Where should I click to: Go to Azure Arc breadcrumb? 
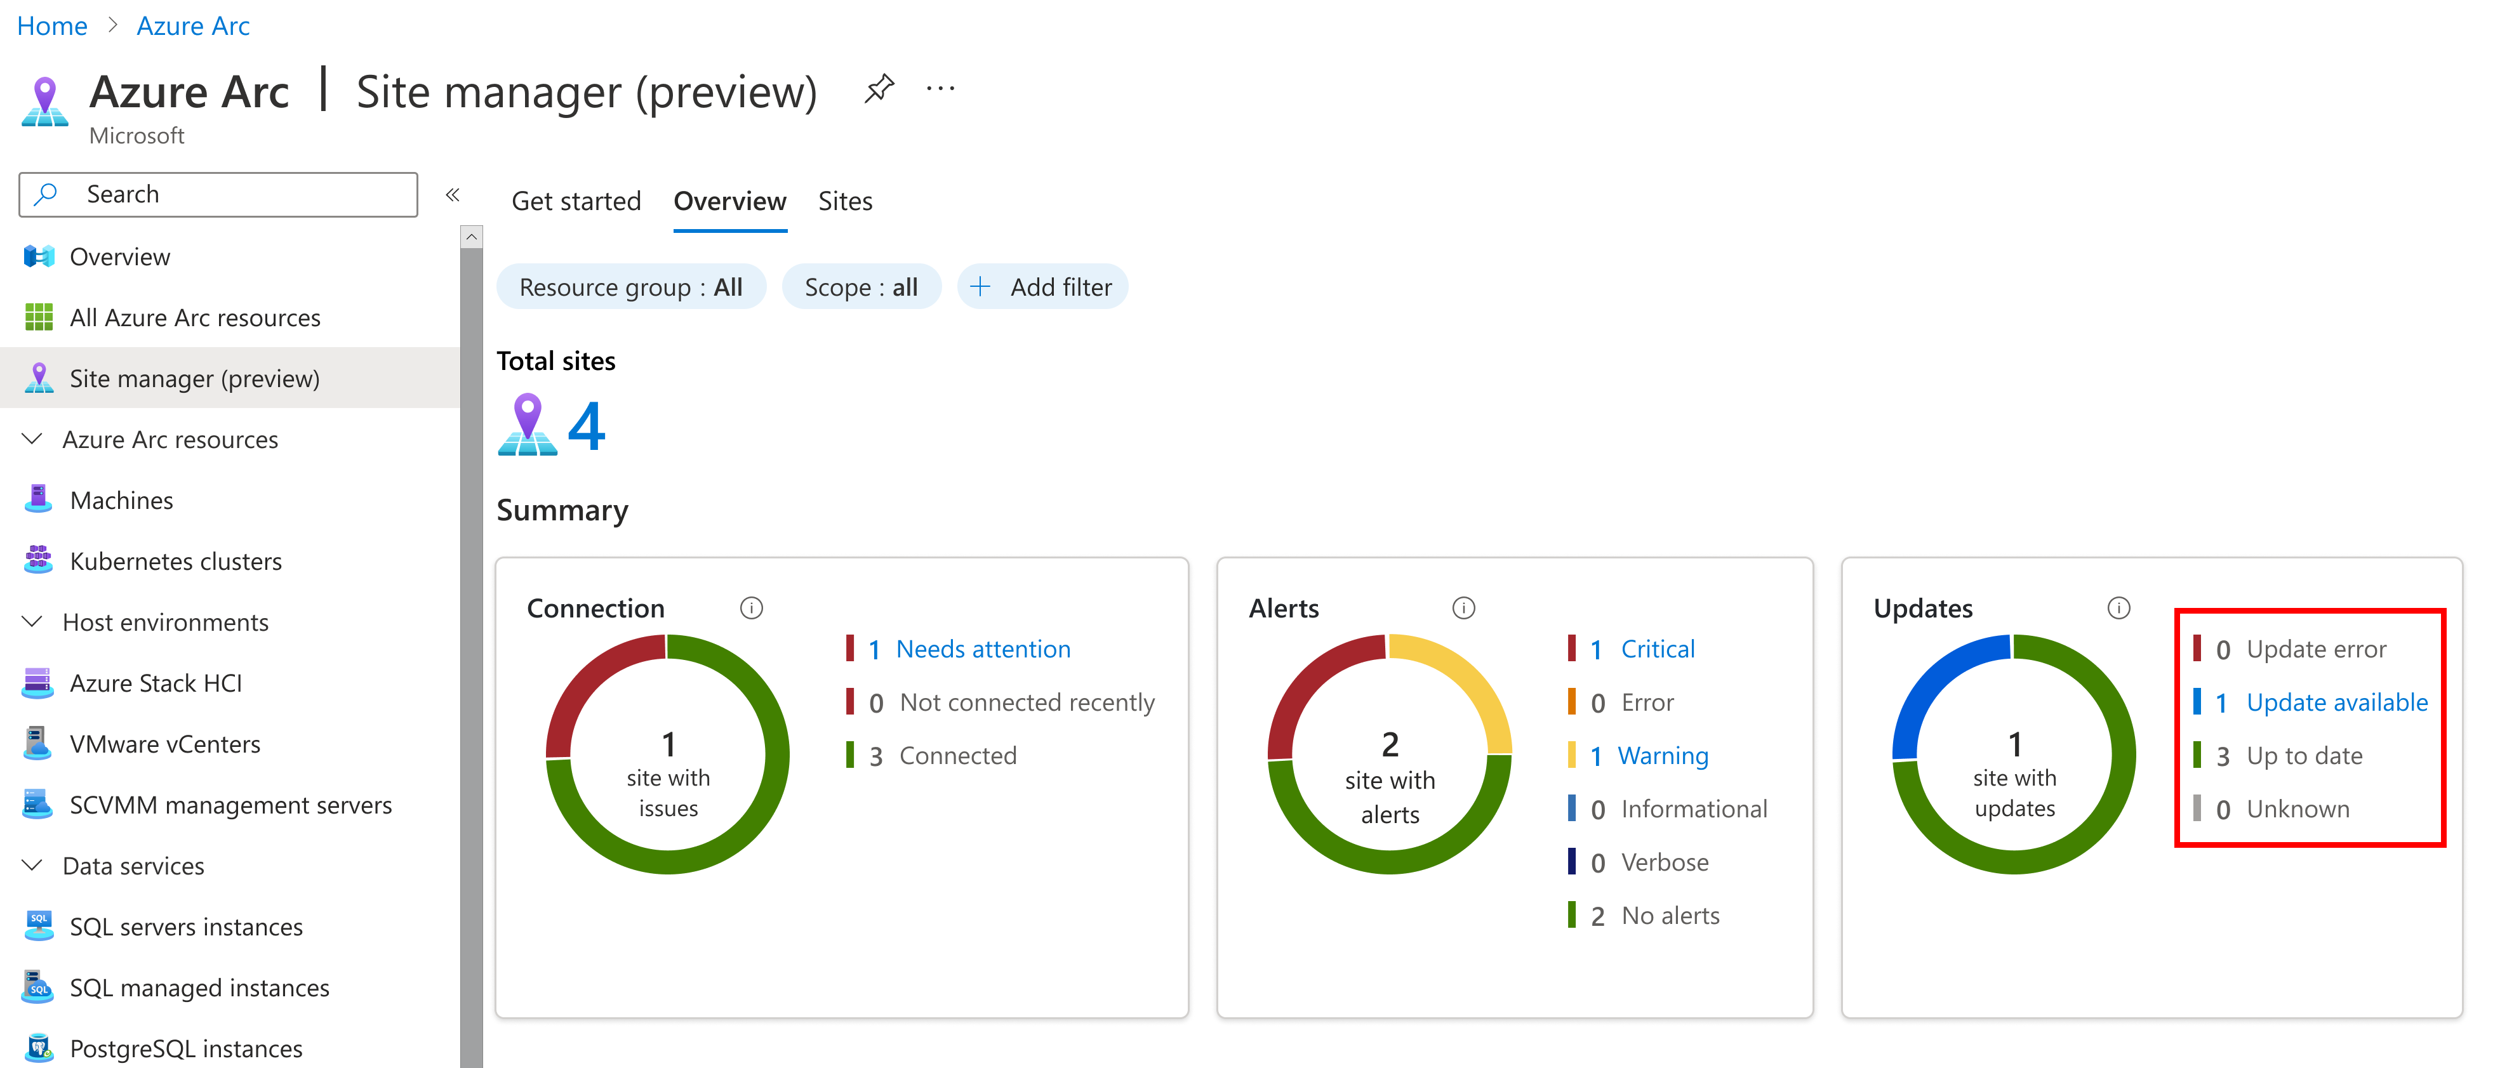193,26
